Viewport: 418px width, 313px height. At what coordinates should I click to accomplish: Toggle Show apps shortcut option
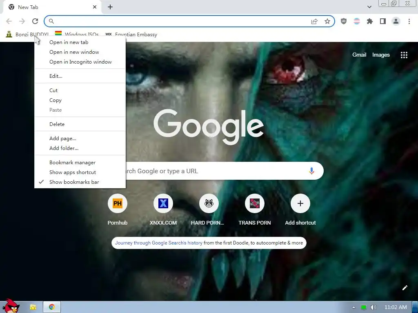[80, 172]
